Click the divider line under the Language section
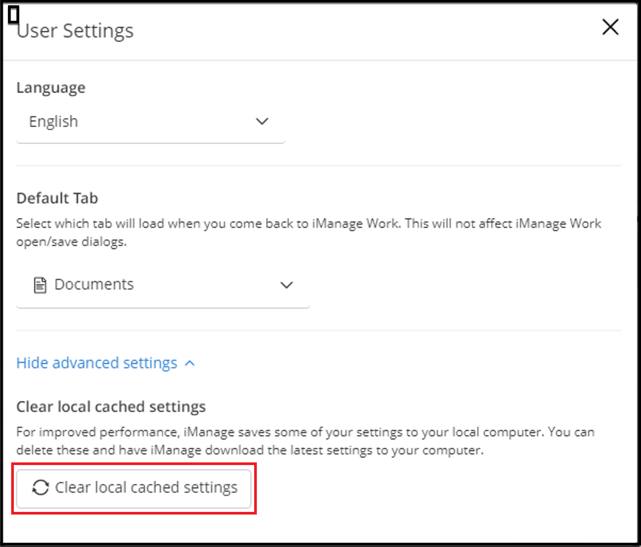The width and height of the screenshot is (641, 547). pyautogui.click(x=320, y=165)
